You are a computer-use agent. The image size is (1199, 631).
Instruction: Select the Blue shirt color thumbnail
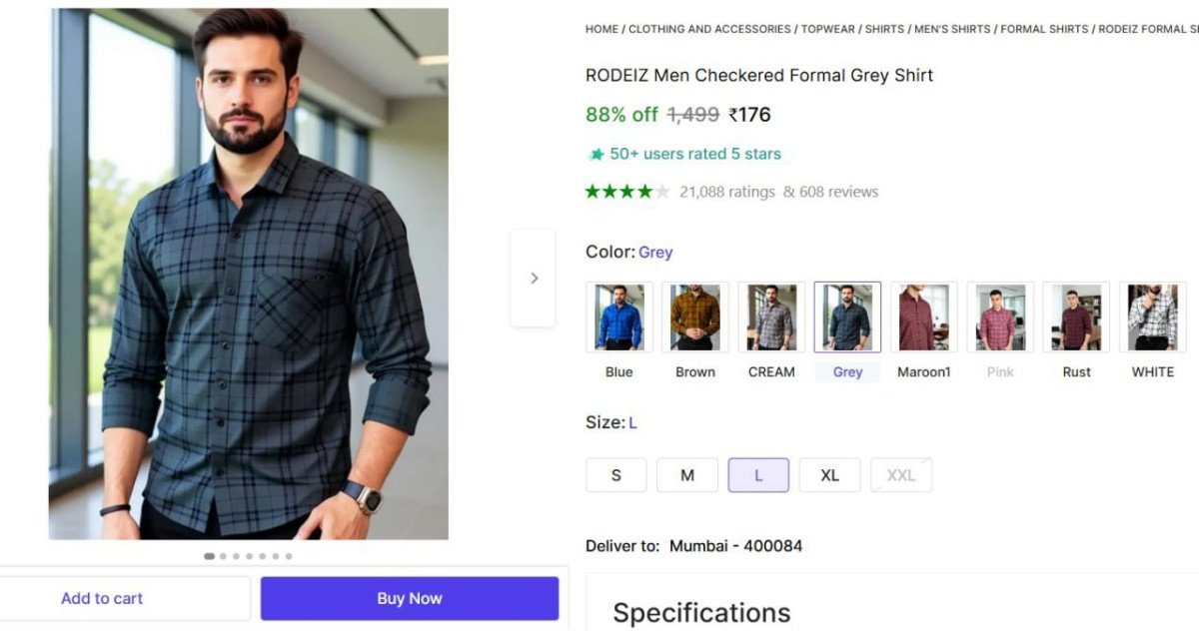tap(618, 315)
